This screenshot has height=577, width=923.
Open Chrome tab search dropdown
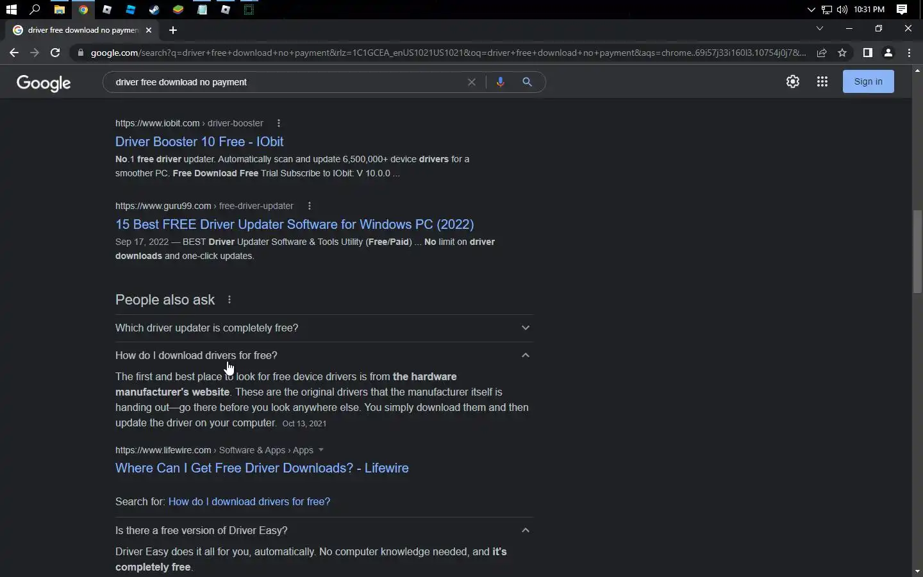819,28
